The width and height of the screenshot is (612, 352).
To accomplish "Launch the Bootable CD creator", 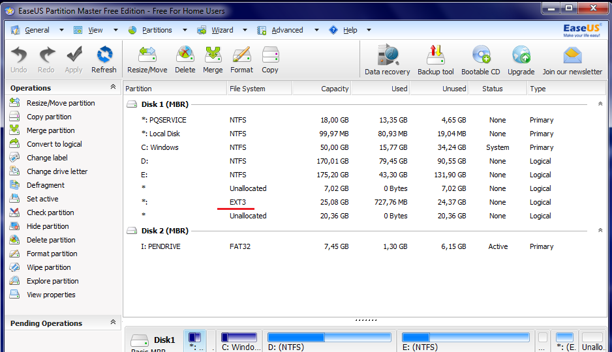I will click(480, 59).
